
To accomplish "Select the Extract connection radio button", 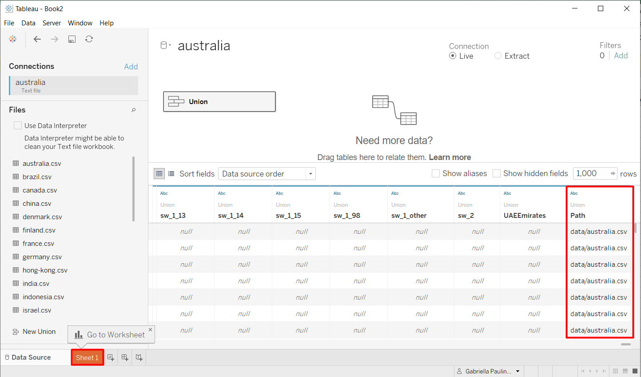I will (498, 56).
